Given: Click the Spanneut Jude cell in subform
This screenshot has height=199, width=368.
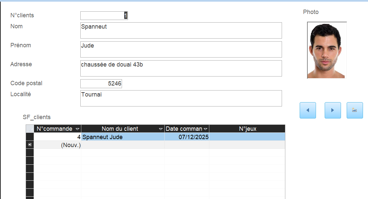Looking at the screenshot, I should 123,137.
